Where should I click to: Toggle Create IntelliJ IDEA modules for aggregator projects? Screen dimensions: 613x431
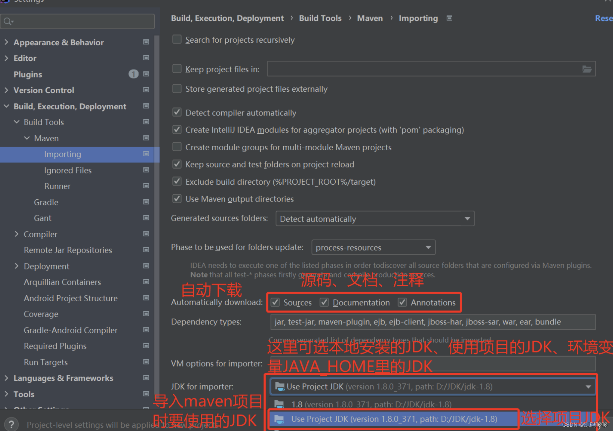pos(177,129)
